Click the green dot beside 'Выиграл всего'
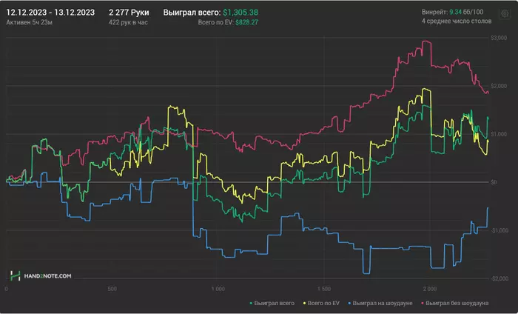This screenshot has width=518, height=314. pyautogui.click(x=252, y=304)
